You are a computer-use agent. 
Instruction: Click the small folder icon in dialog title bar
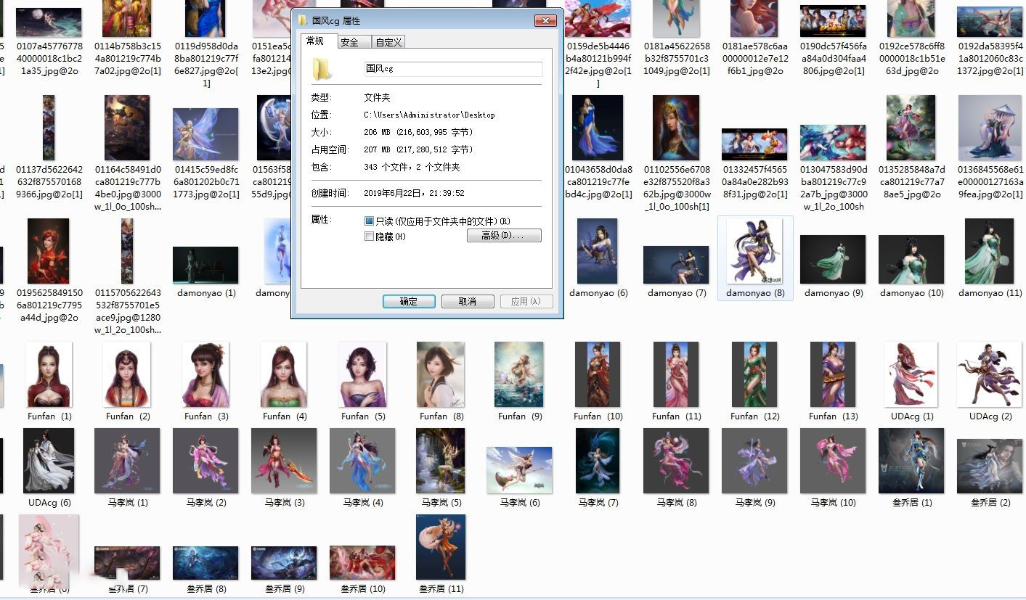pos(303,20)
